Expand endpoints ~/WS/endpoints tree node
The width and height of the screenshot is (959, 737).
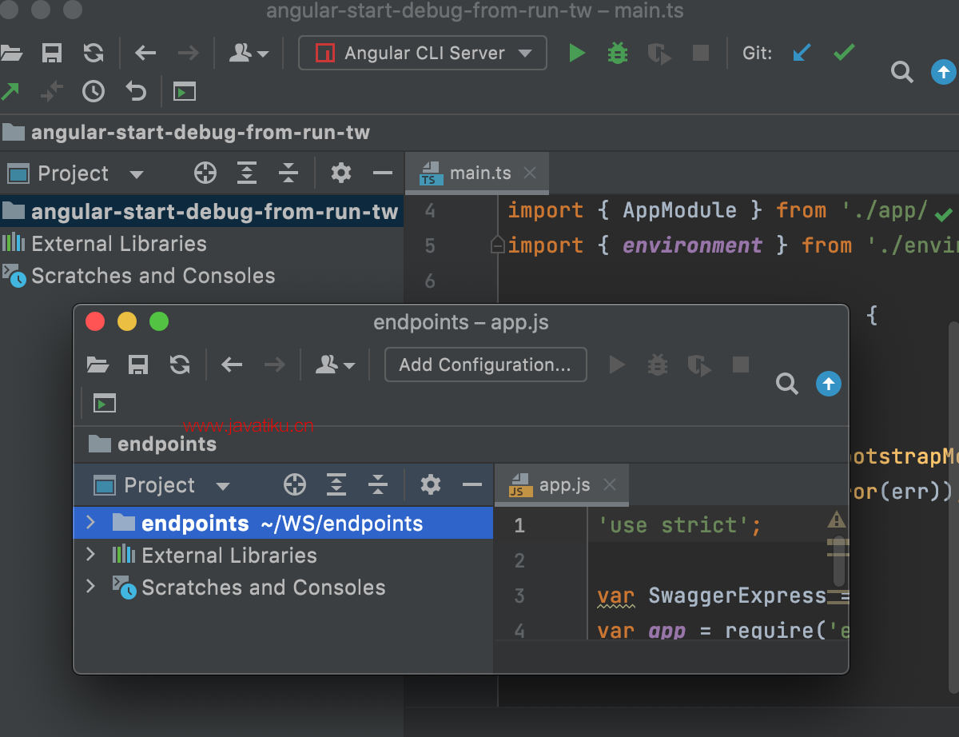point(90,523)
